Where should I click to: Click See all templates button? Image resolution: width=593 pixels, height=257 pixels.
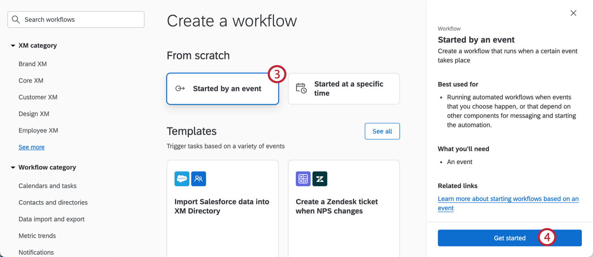click(x=382, y=131)
